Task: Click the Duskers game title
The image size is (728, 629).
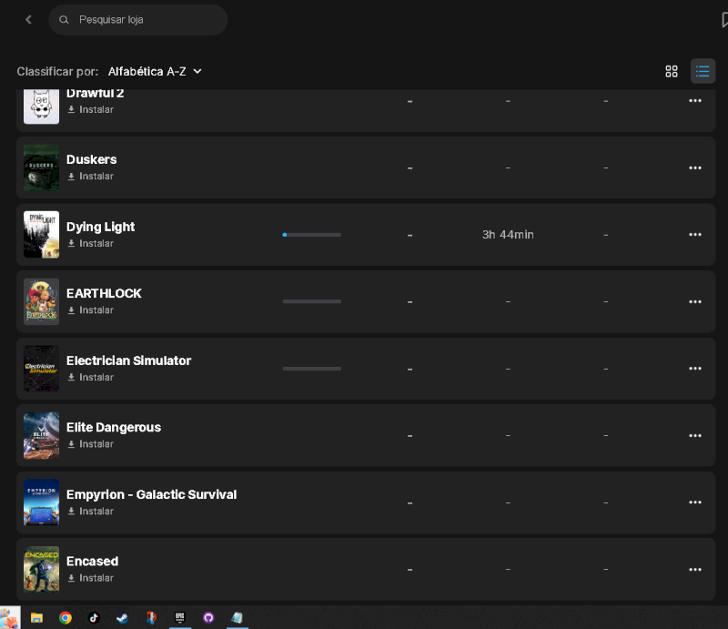Action: pyautogui.click(x=92, y=159)
